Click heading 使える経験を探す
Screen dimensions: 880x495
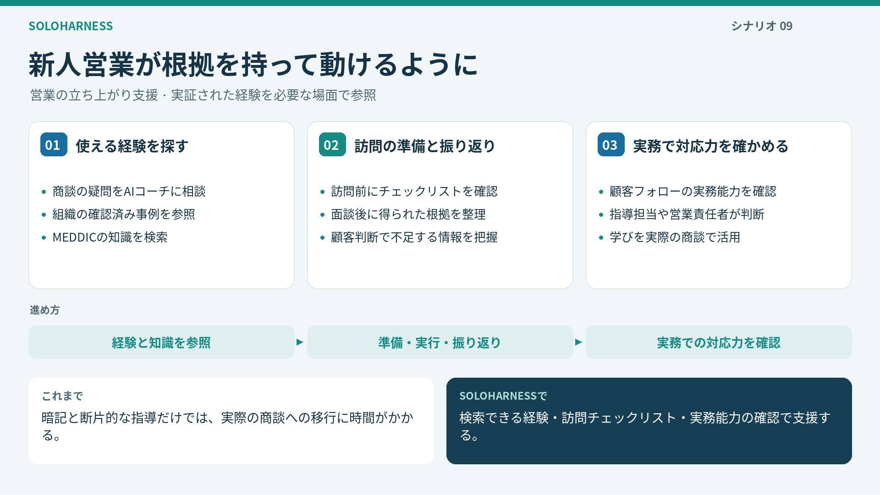click(132, 146)
